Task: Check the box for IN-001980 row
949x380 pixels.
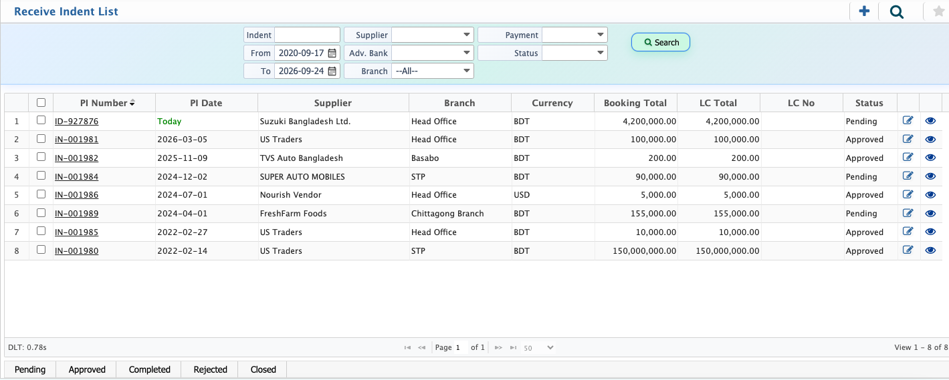Action: point(41,250)
